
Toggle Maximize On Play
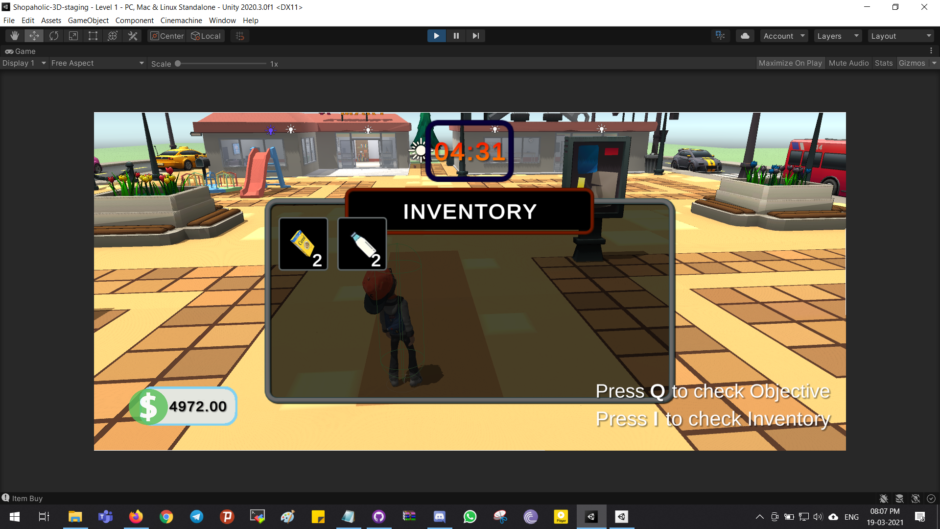click(x=790, y=63)
